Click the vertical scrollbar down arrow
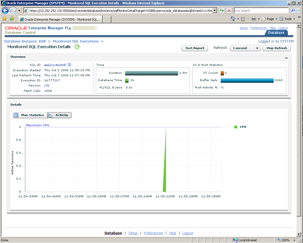This screenshot has width=303, height=243. (x=298, y=234)
